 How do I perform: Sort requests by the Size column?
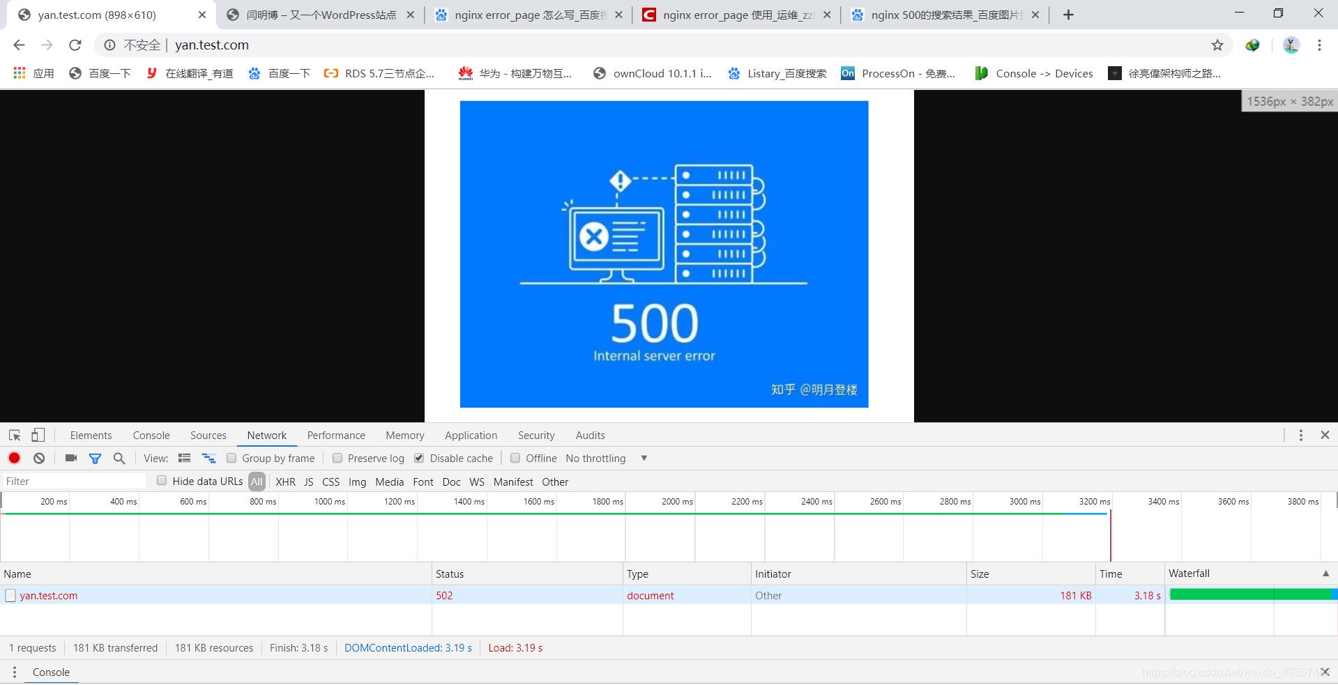point(1031,574)
